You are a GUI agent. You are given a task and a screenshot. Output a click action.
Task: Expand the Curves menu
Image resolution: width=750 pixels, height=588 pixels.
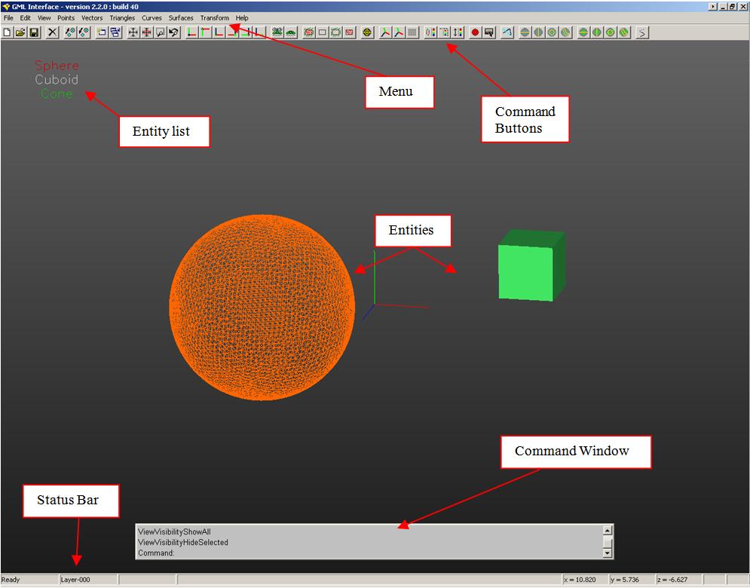coord(152,18)
